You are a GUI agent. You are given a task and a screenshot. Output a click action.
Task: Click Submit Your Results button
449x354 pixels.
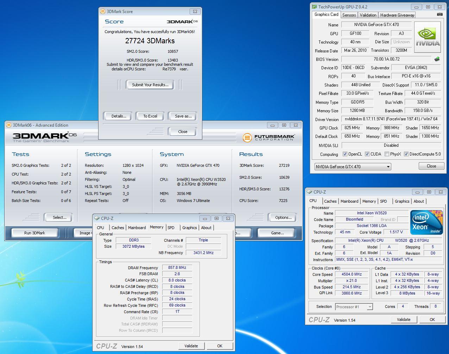150,85
